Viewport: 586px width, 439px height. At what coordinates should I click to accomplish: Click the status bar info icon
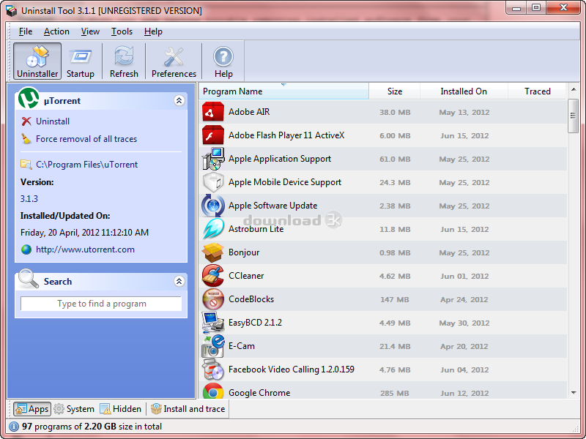tap(13, 427)
